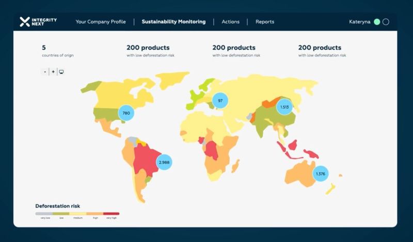The image size is (413, 242).
Task: Toggle the empty outlined circle in header
Action: (x=386, y=22)
